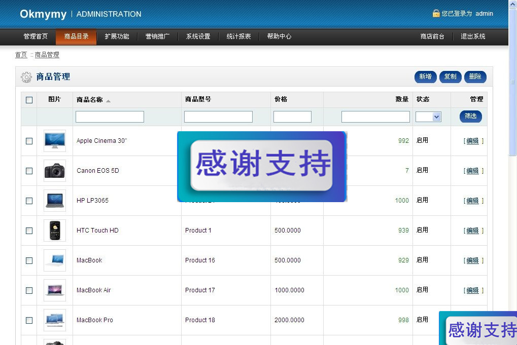Toggle the select-all checkbox in table header
This screenshot has height=345, width=517.
click(x=29, y=100)
